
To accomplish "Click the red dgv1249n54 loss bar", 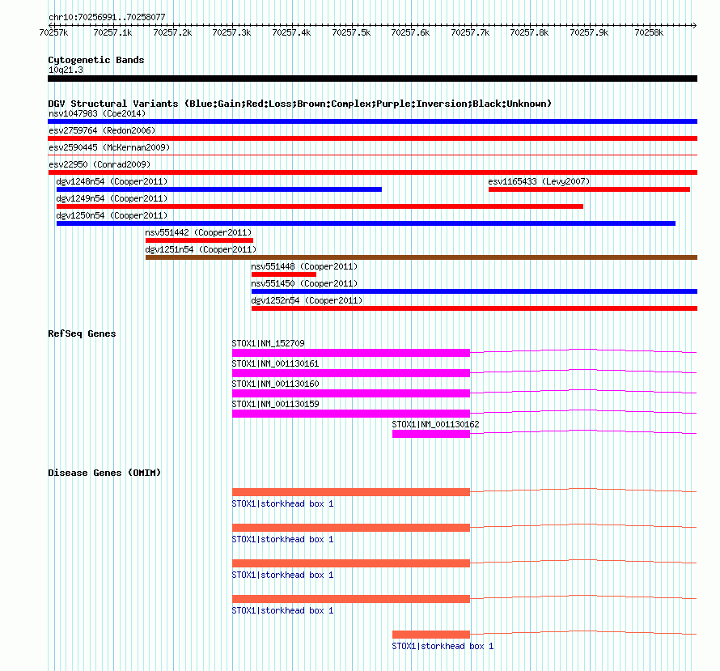I will pyautogui.click(x=320, y=206).
